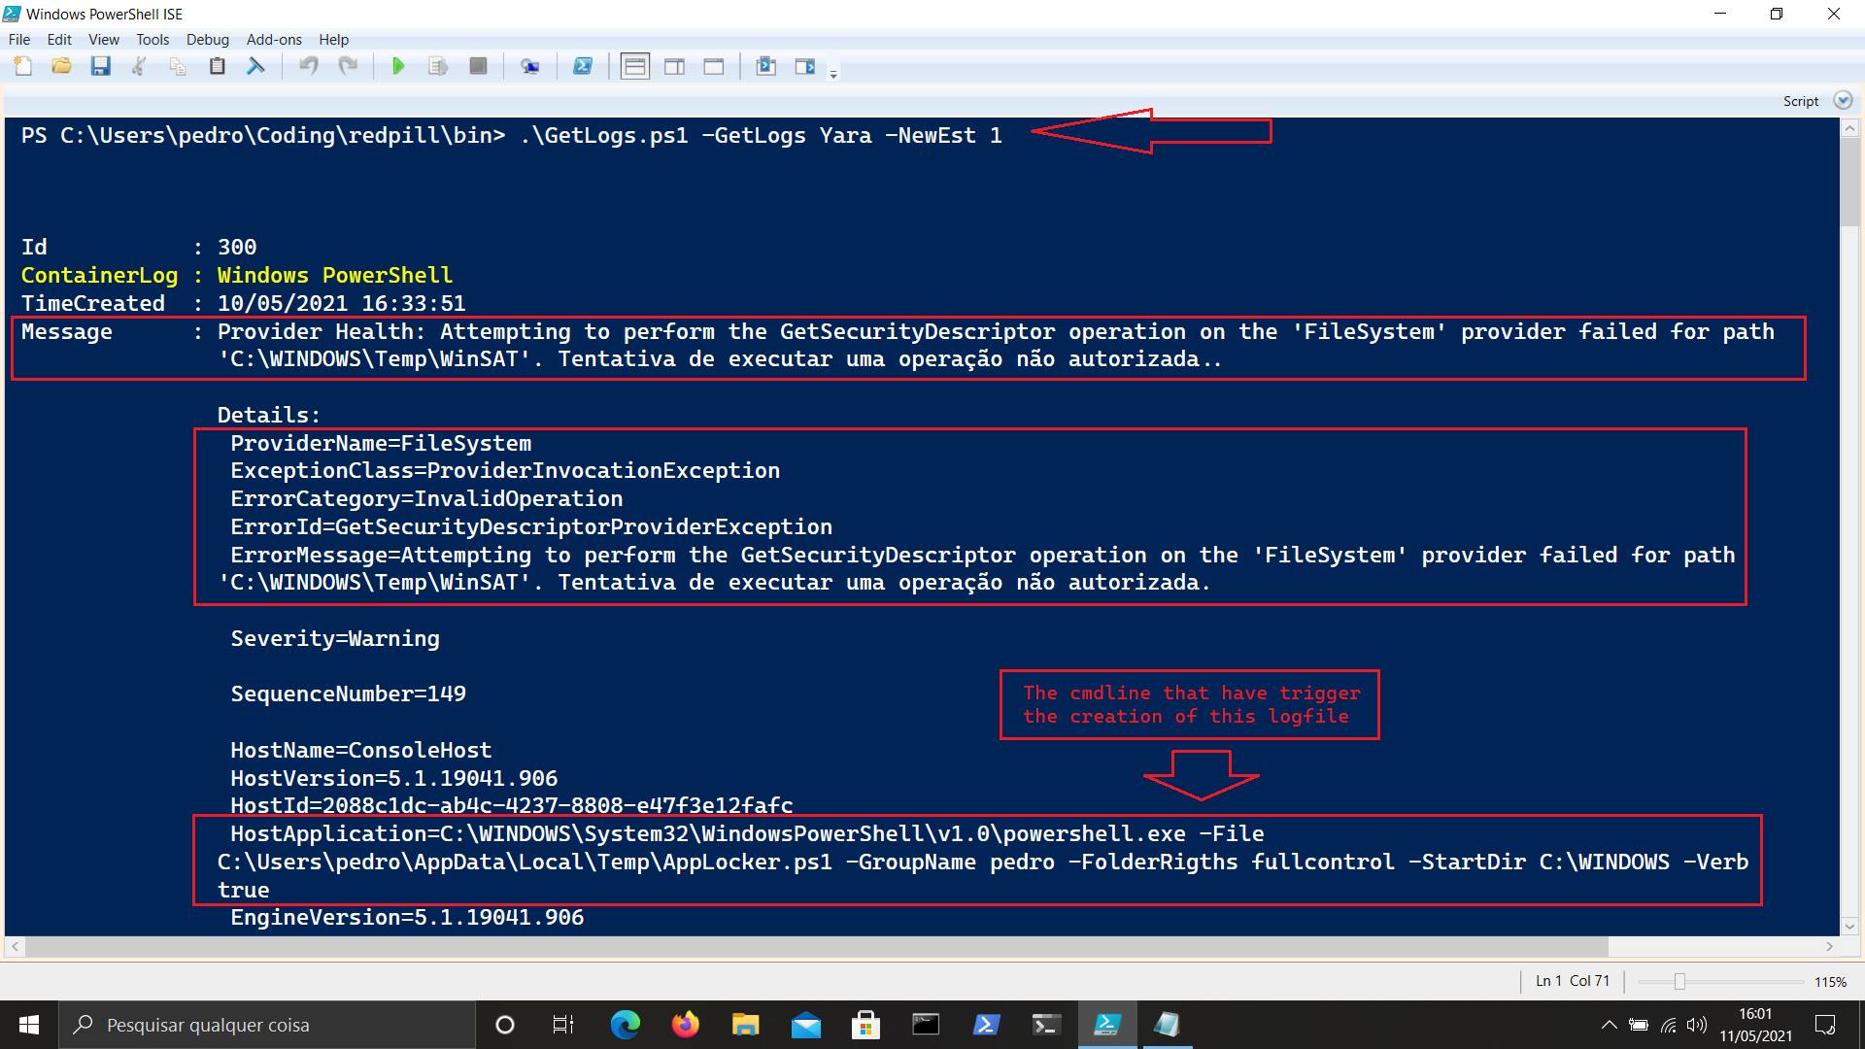Toggle the Show Script Pane Top layout view
This screenshot has width=1865, height=1049.
pyautogui.click(x=634, y=66)
